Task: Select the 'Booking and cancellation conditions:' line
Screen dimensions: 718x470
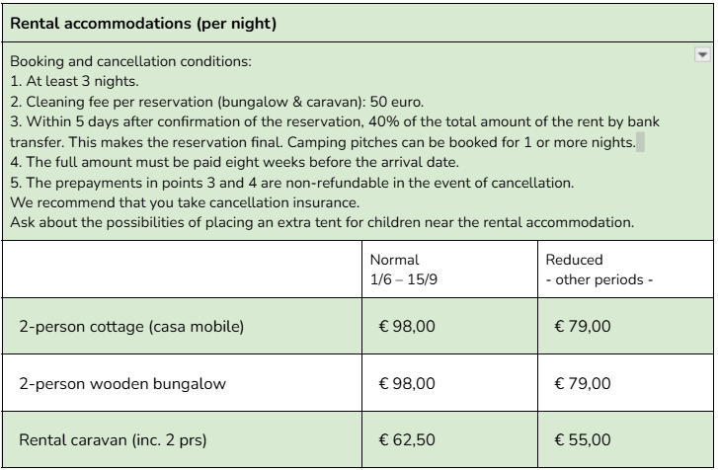Action: click(x=130, y=61)
